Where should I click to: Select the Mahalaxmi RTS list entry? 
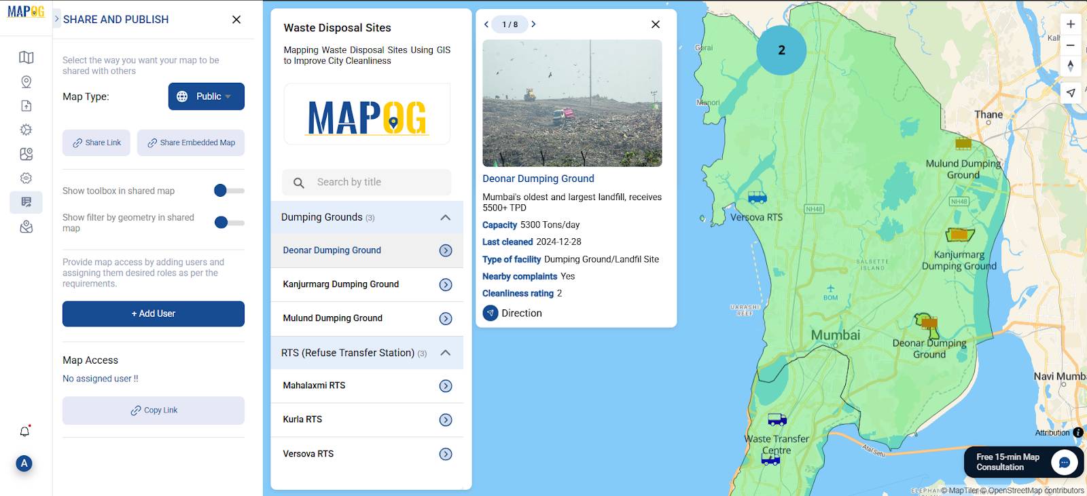click(x=367, y=386)
